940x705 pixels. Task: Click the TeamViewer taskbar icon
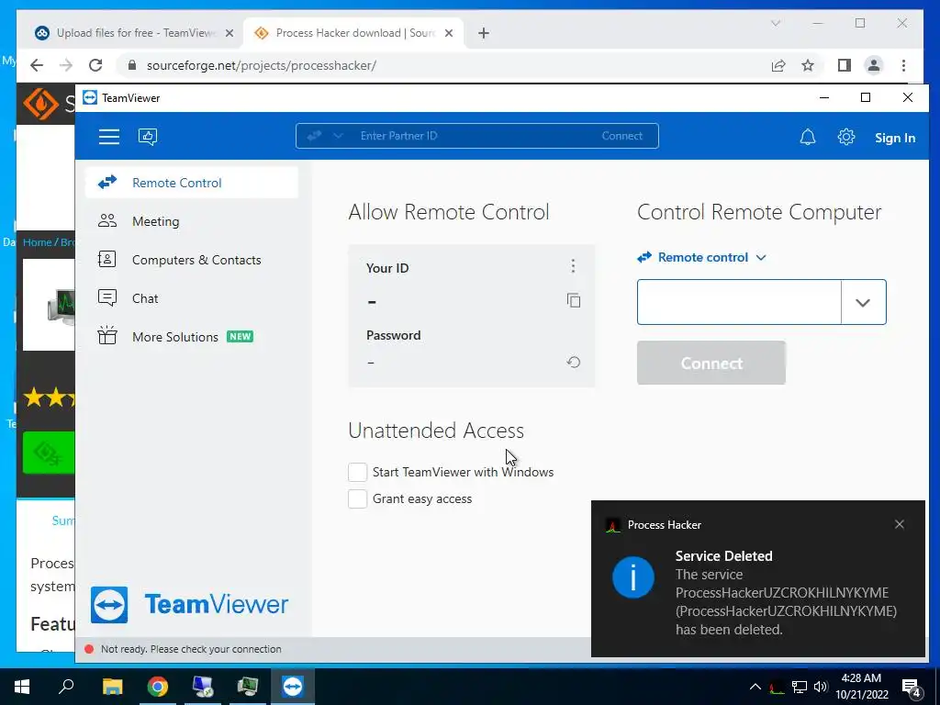tap(293, 687)
